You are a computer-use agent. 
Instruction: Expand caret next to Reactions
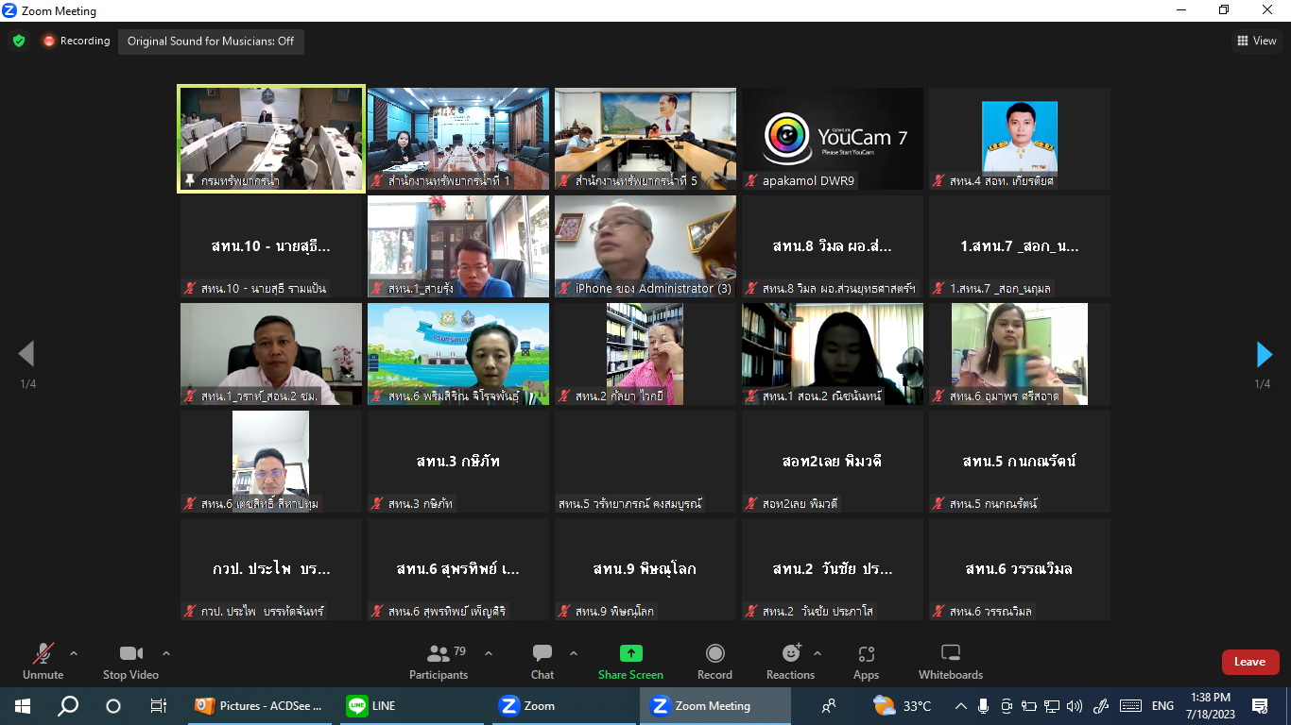click(818, 653)
